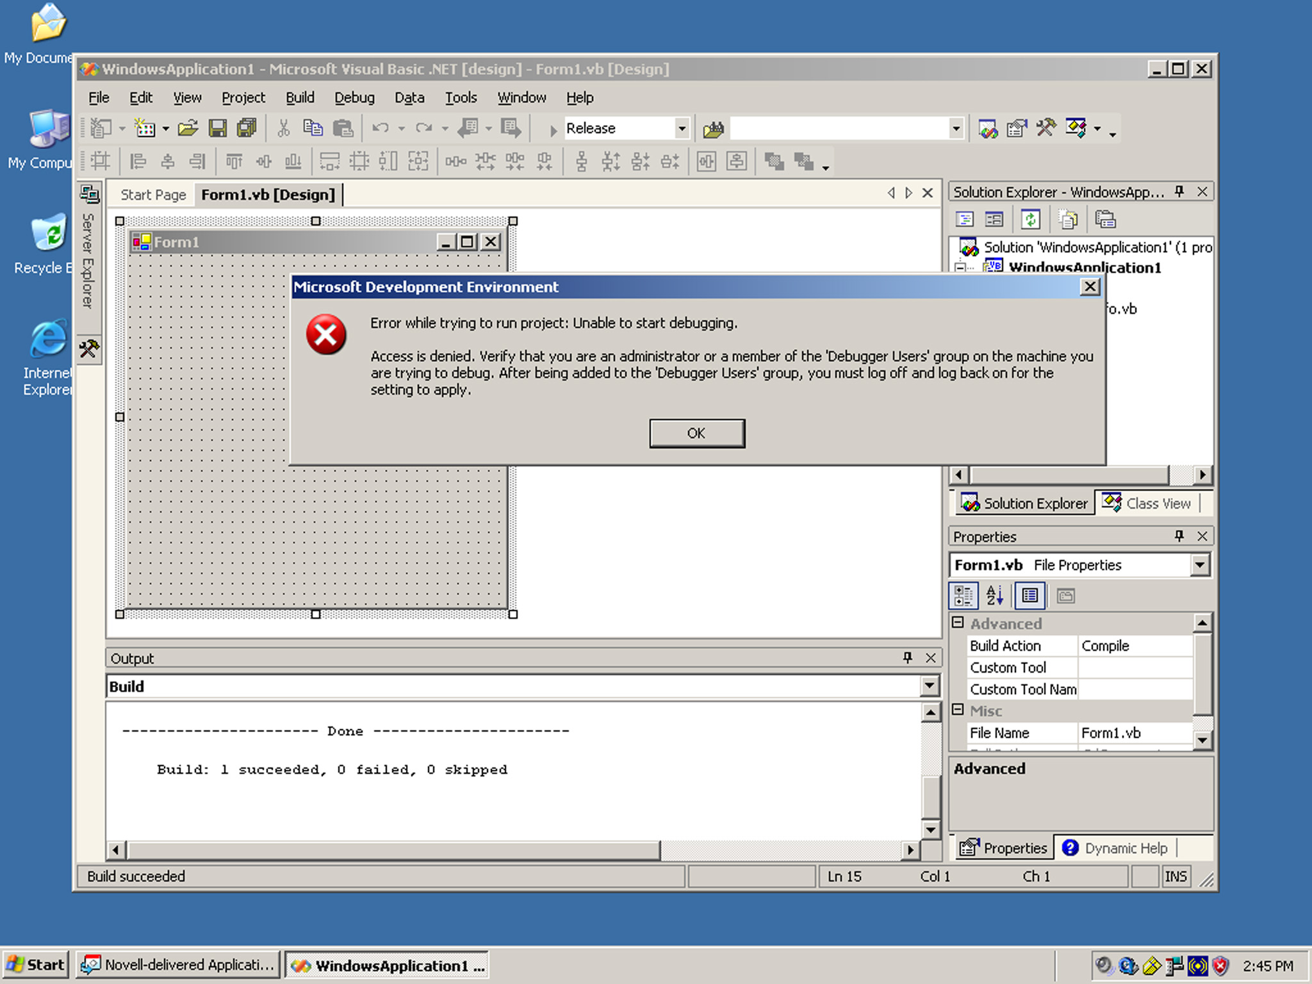Pin the Properties panel
Viewport: 1312px width, 984px height.
click(1179, 536)
